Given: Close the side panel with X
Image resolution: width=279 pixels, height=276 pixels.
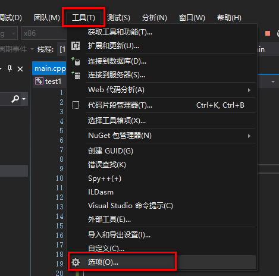Looking at the screenshot, I should [20, 69].
